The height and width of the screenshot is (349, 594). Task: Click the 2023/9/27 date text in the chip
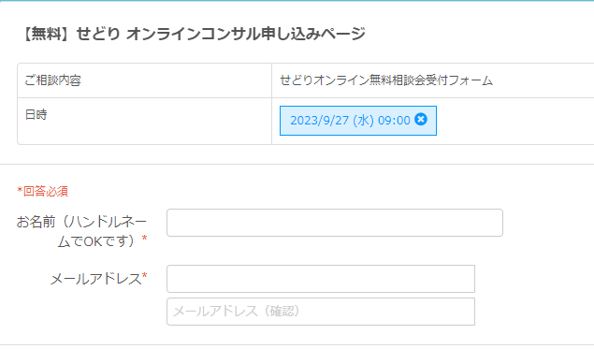click(319, 121)
